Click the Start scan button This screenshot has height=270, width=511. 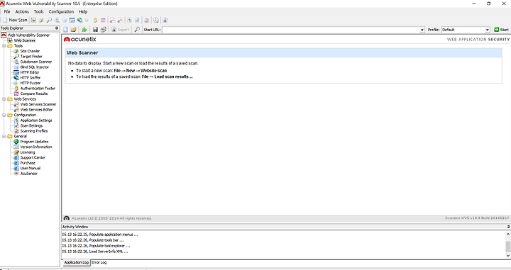501,30
